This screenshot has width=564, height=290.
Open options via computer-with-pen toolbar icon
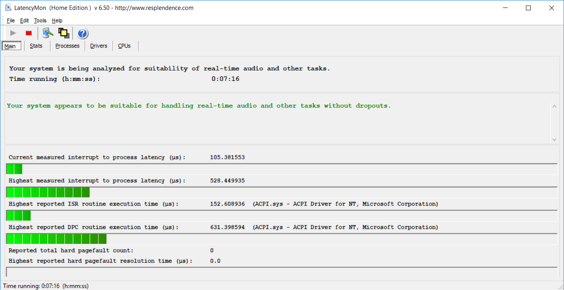pos(48,33)
